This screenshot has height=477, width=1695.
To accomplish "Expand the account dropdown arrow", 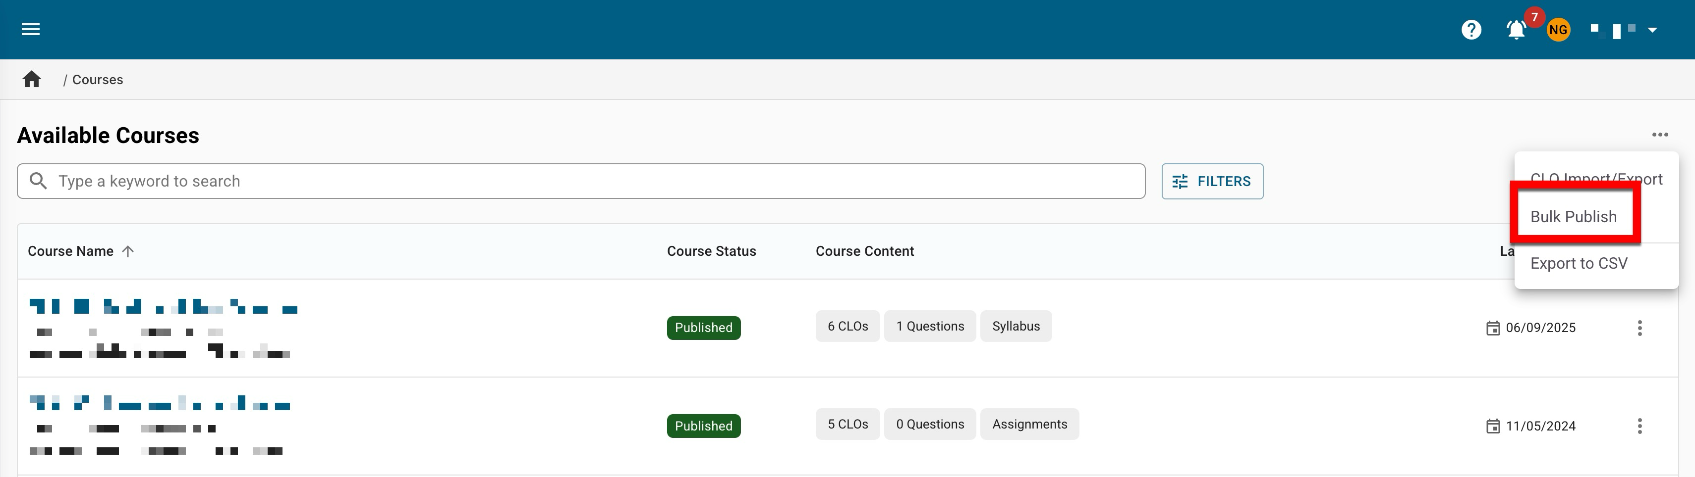I will (1652, 30).
